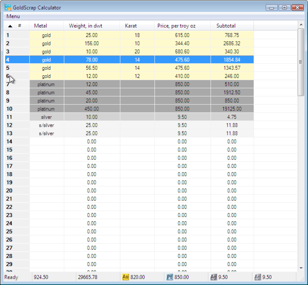This screenshot has width=308, height=285.
Task: Click the 19125.00 platinum subtotal cell
Action: pyautogui.click(x=232, y=109)
